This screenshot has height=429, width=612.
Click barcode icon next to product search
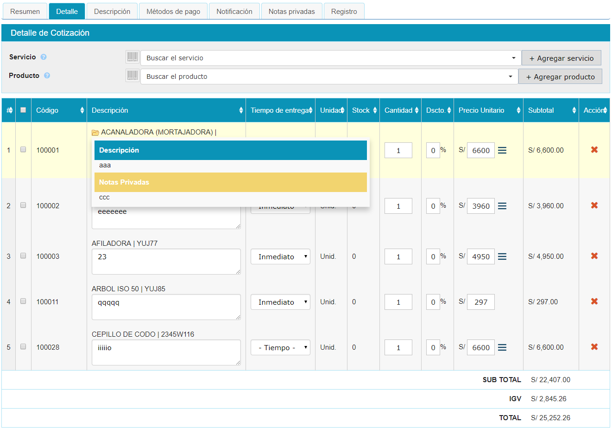[132, 76]
